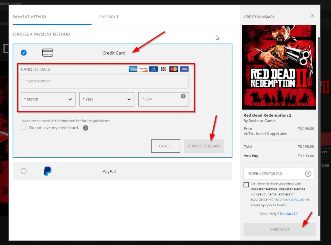The height and width of the screenshot is (245, 331).
Task: Click the Checkout button in order summary
Action: [x=280, y=230]
